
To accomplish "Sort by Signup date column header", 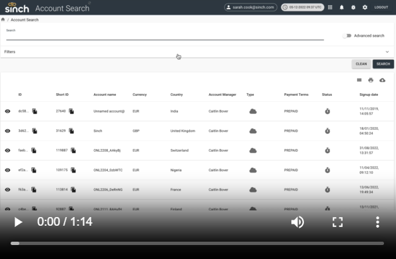I will pyautogui.click(x=369, y=95).
